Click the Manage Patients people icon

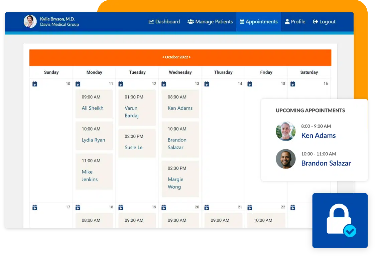click(191, 21)
